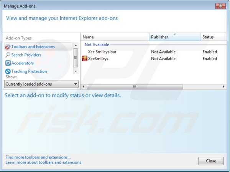230x172 pixels.
Task: Sort list by Publisher column header
Action: tap(175, 37)
